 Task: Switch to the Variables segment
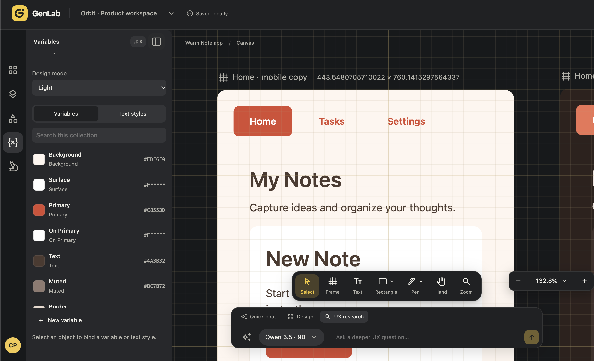(x=66, y=114)
